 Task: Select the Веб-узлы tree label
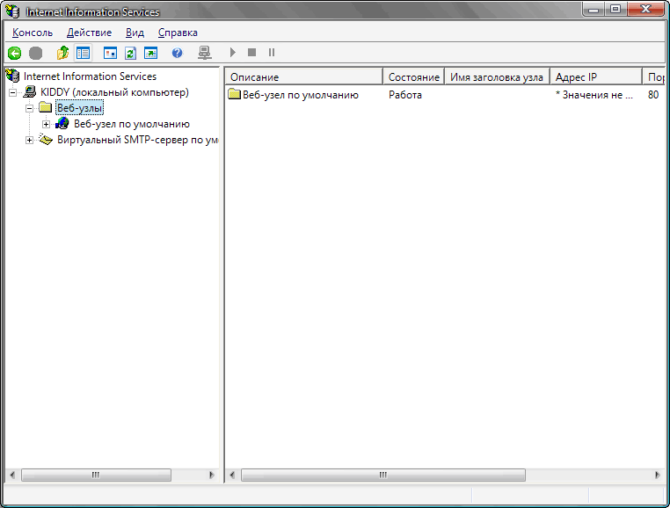79,108
